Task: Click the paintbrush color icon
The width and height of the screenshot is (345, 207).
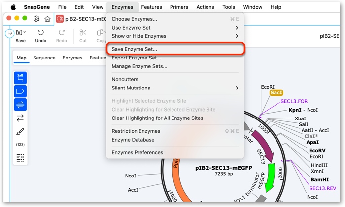Action: (20, 131)
